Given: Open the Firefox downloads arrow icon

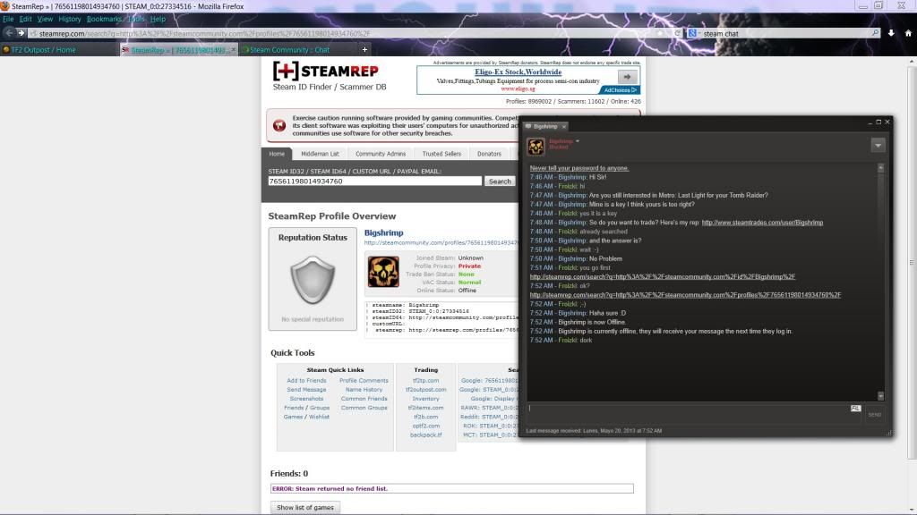Looking at the screenshot, I should pos(891,33).
